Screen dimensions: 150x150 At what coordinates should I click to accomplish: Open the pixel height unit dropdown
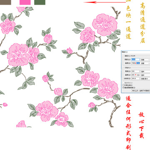145,63
